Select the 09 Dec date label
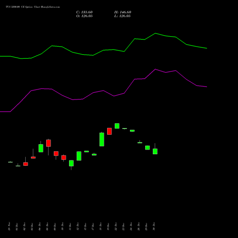238x238 pixels. tap(55, 226)
